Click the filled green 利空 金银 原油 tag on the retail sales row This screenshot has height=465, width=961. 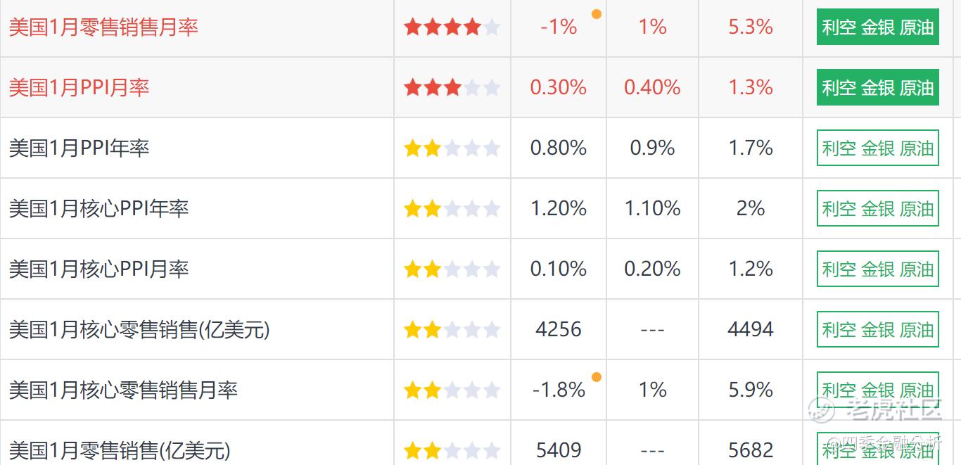(878, 27)
